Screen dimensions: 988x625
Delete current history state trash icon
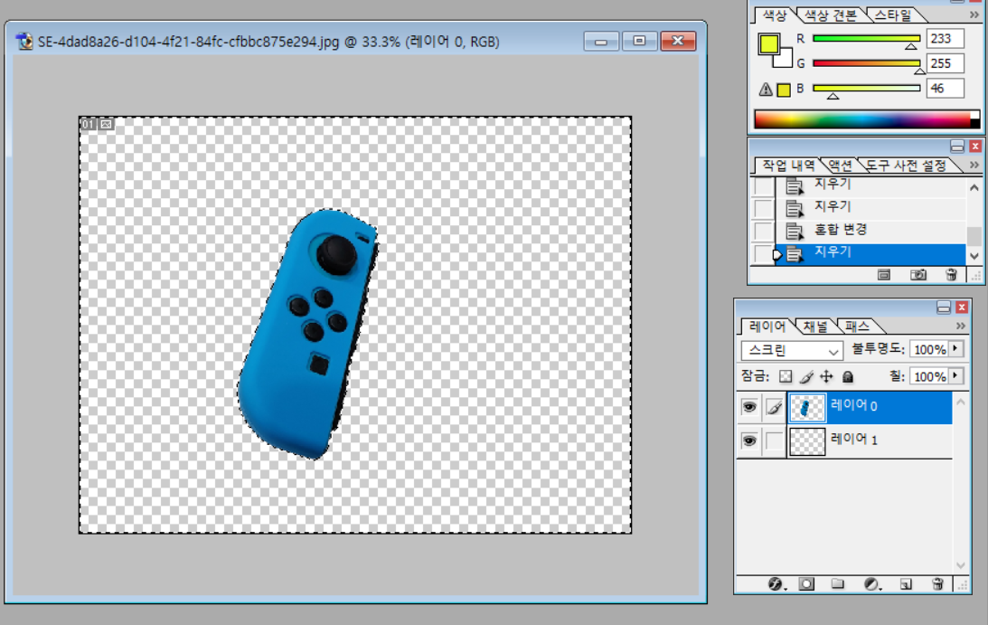pos(952,275)
